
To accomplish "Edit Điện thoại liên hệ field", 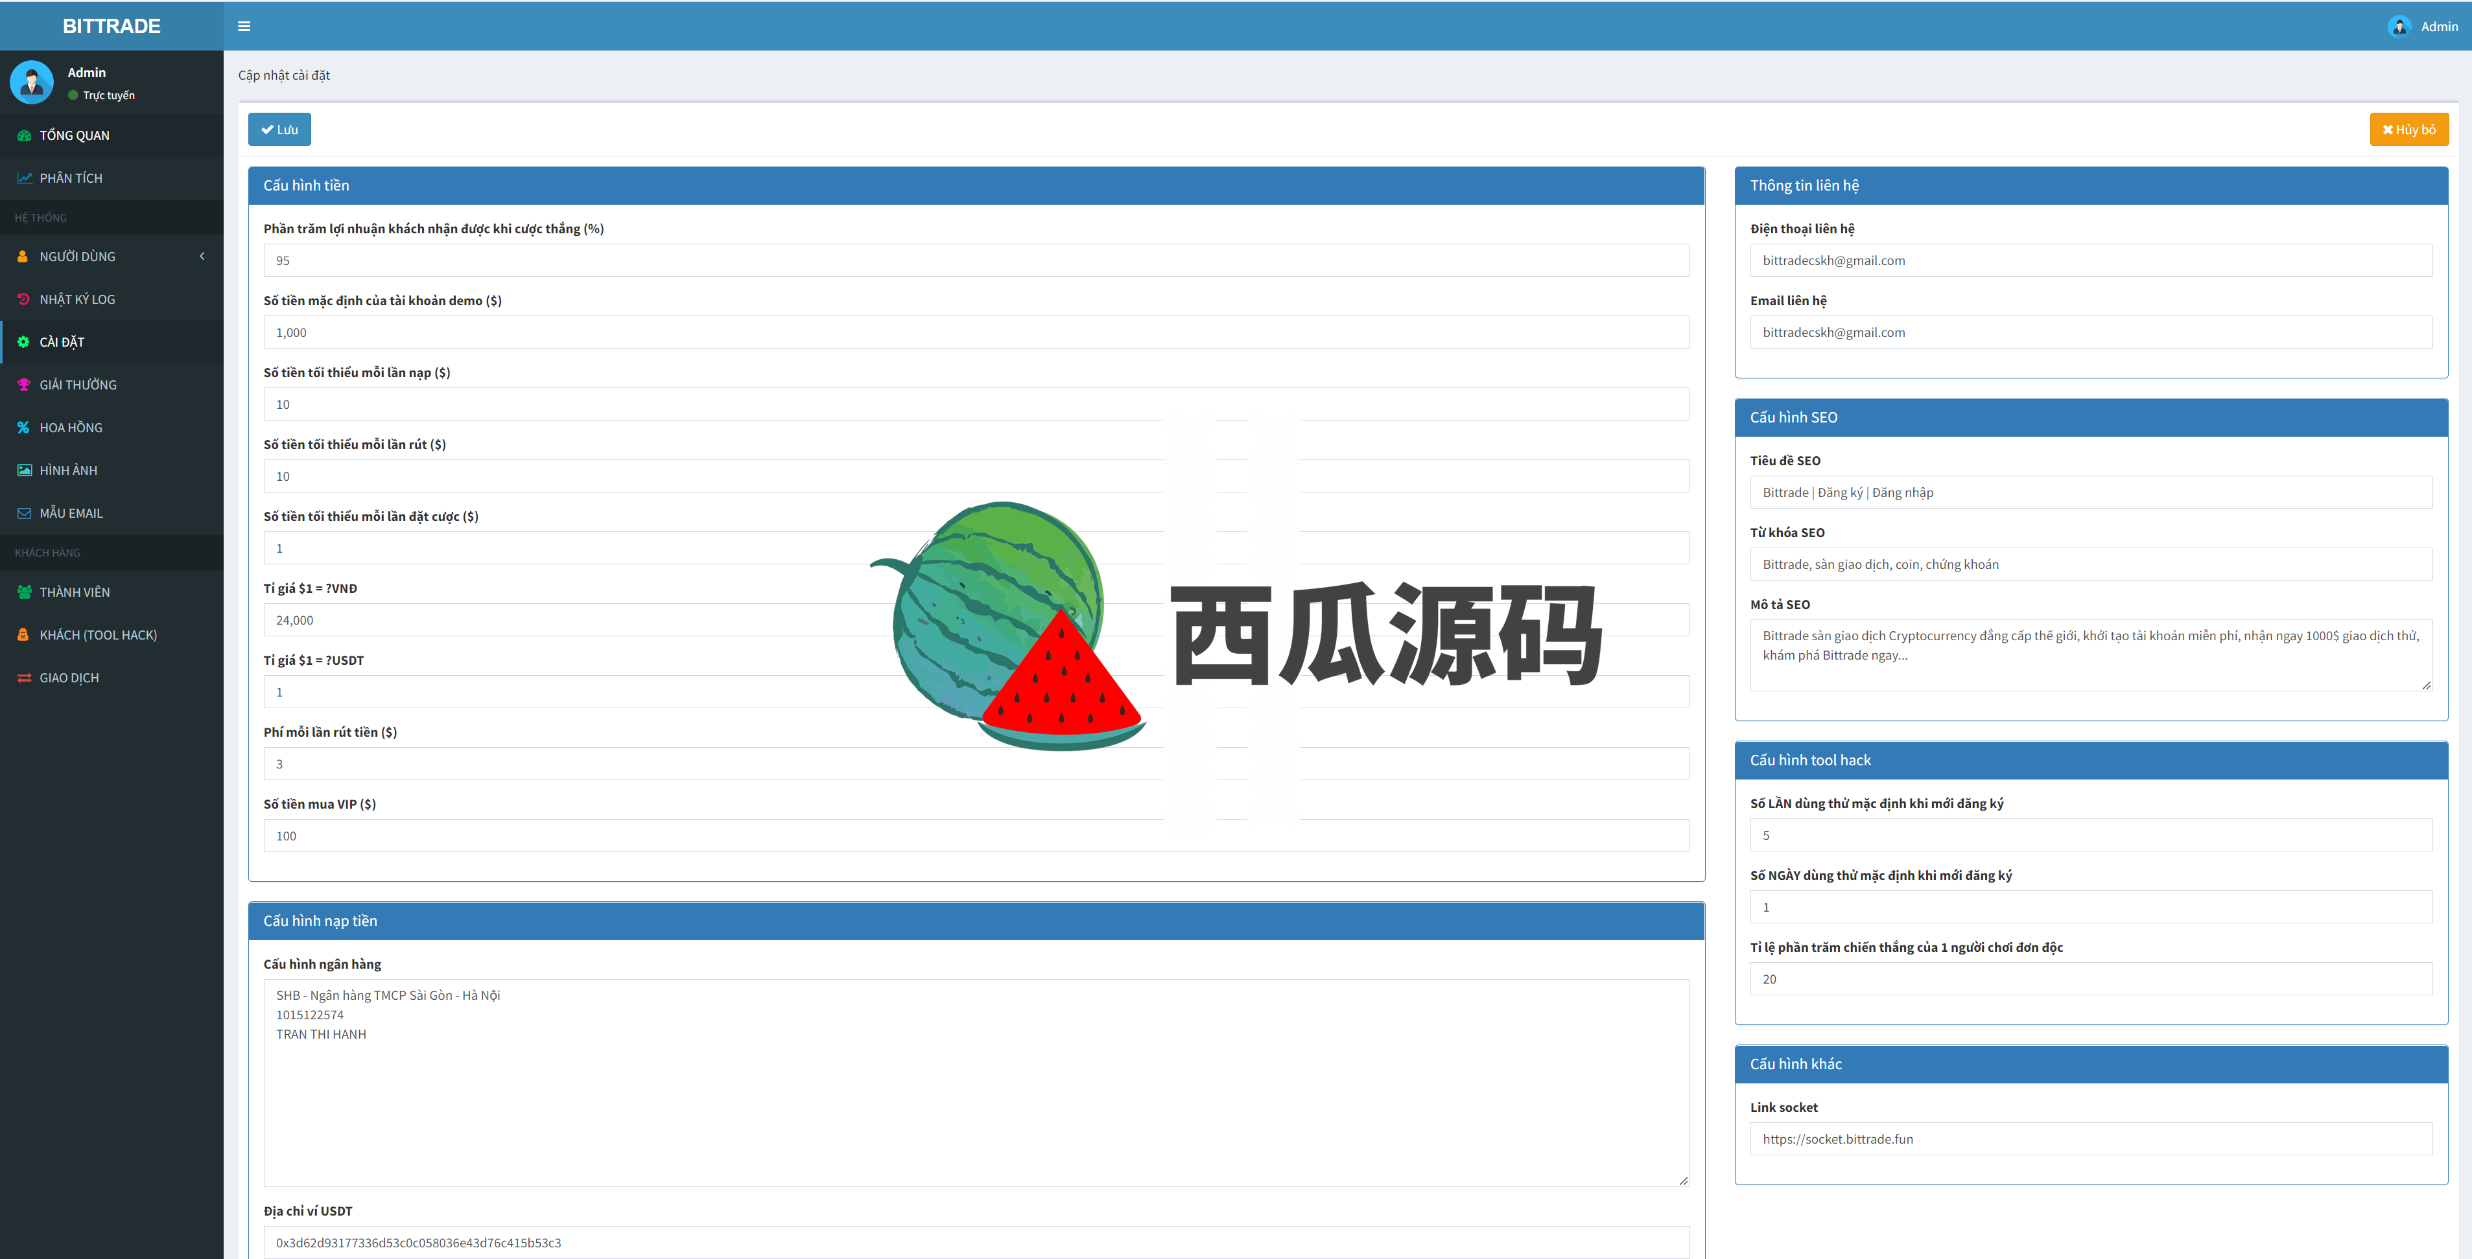I will coord(2091,260).
